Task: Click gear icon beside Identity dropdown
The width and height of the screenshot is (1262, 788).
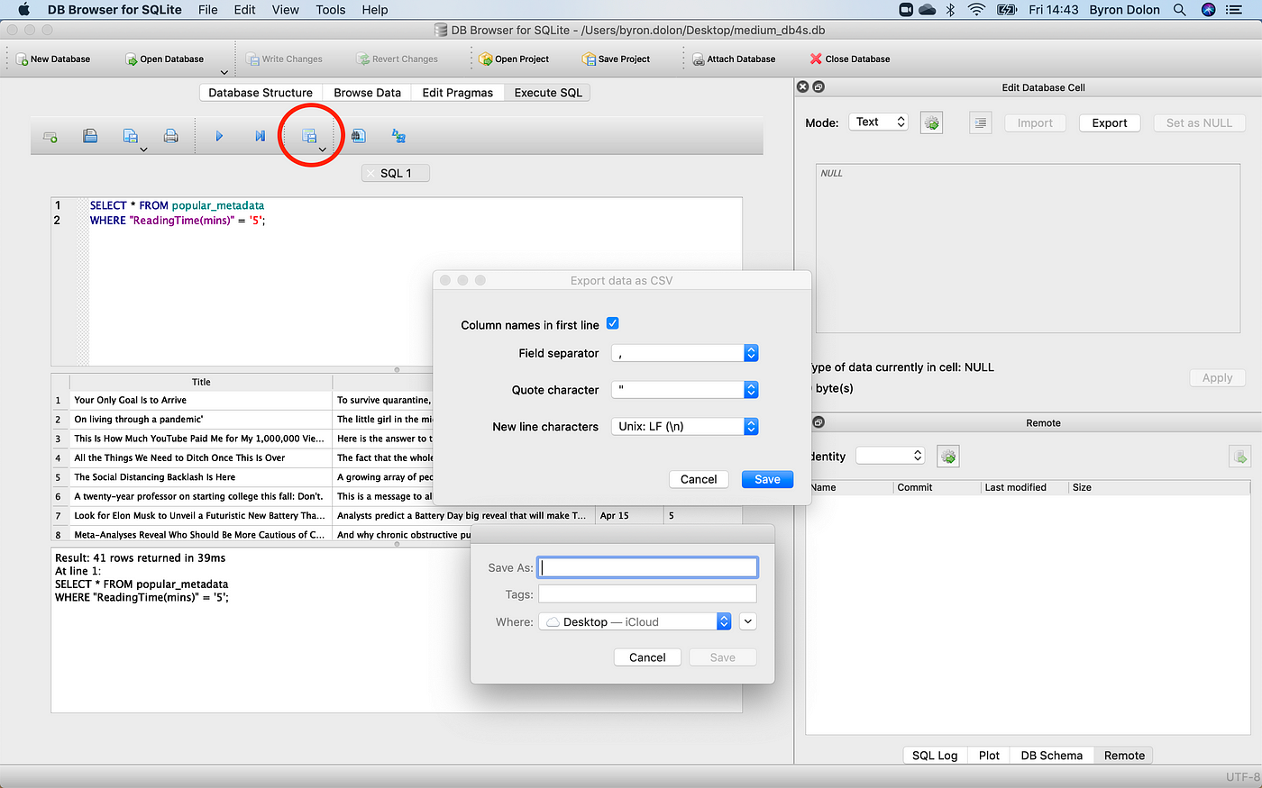Action: pos(947,457)
